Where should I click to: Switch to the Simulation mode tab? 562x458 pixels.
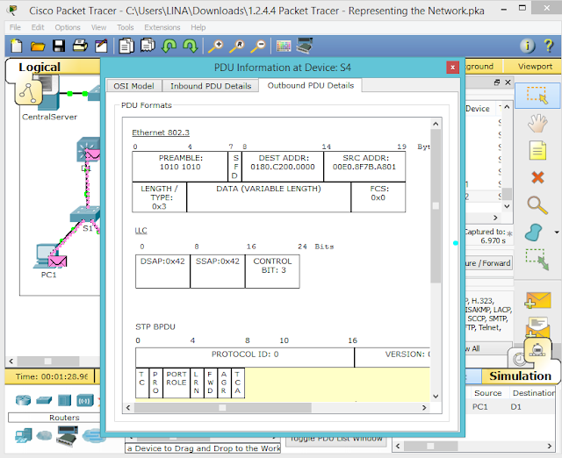click(520, 376)
